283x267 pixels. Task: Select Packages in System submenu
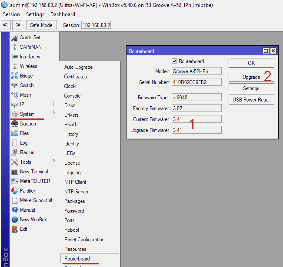click(x=74, y=201)
